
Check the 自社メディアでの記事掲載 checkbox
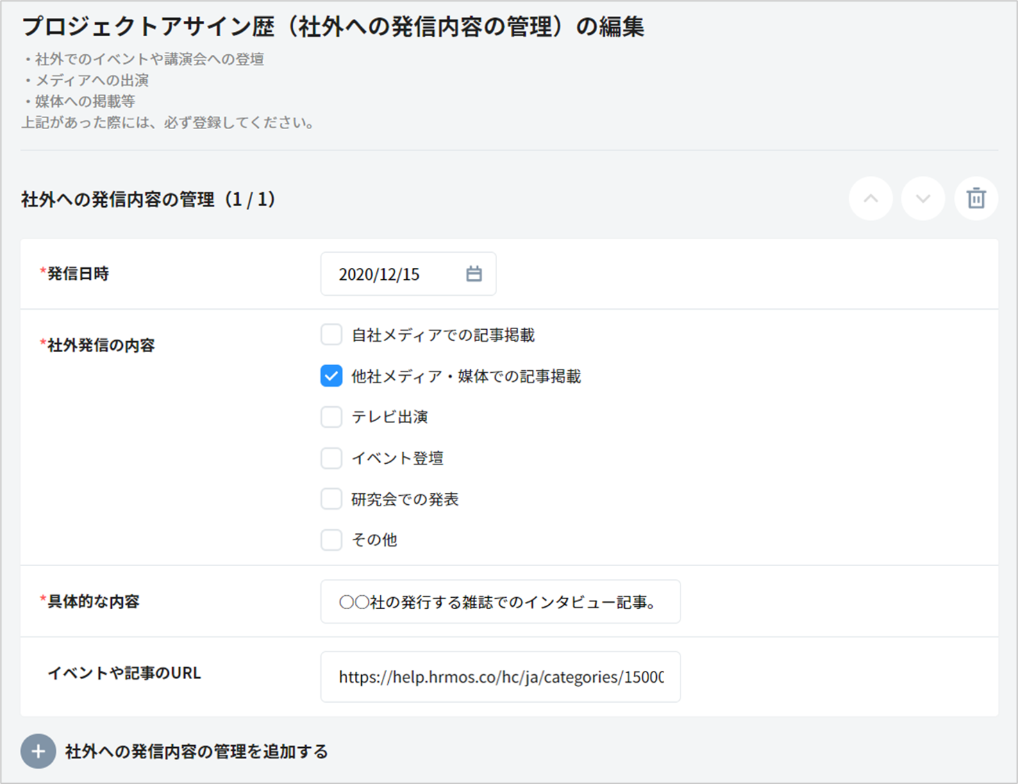pos(331,335)
